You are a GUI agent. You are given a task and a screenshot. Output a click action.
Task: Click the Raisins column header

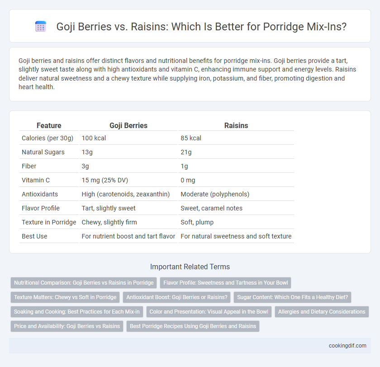[x=236, y=125]
